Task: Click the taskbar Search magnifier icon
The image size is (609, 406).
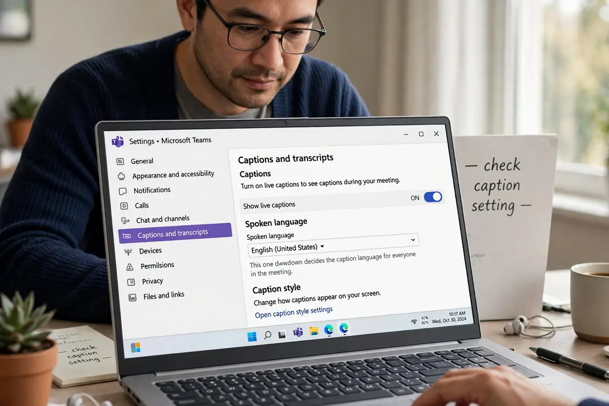Action: [x=267, y=335]
